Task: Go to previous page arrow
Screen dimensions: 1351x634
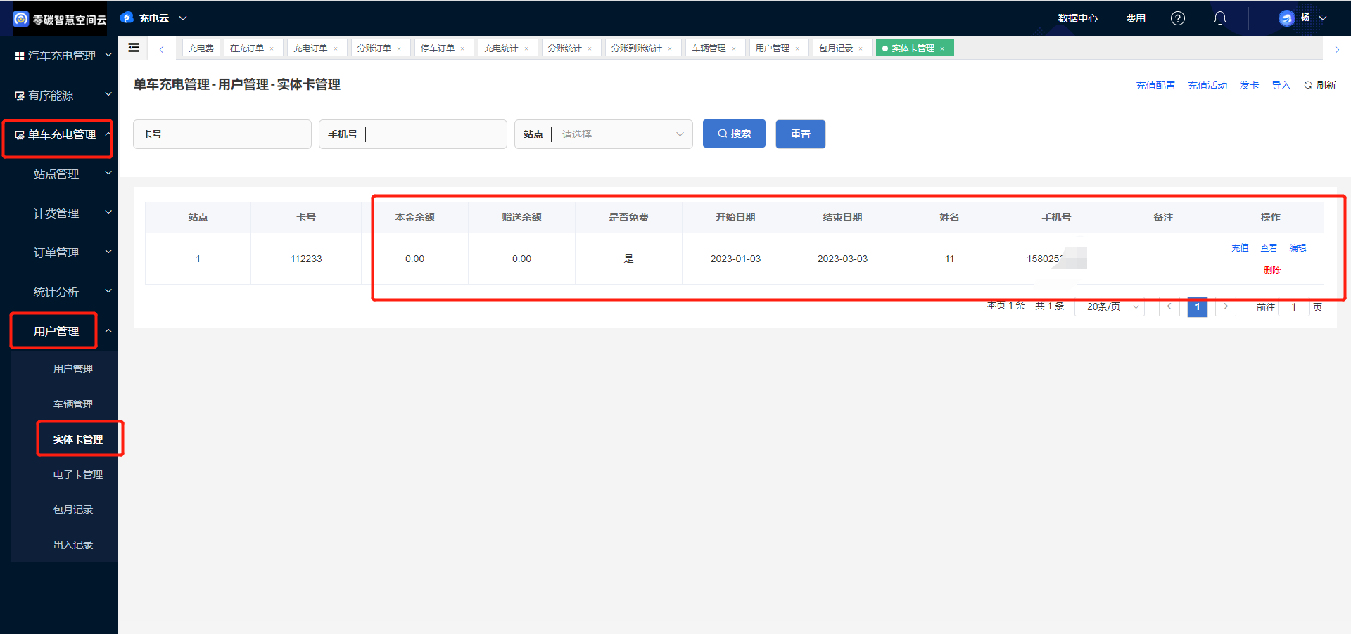Action: pos(1169,306)
